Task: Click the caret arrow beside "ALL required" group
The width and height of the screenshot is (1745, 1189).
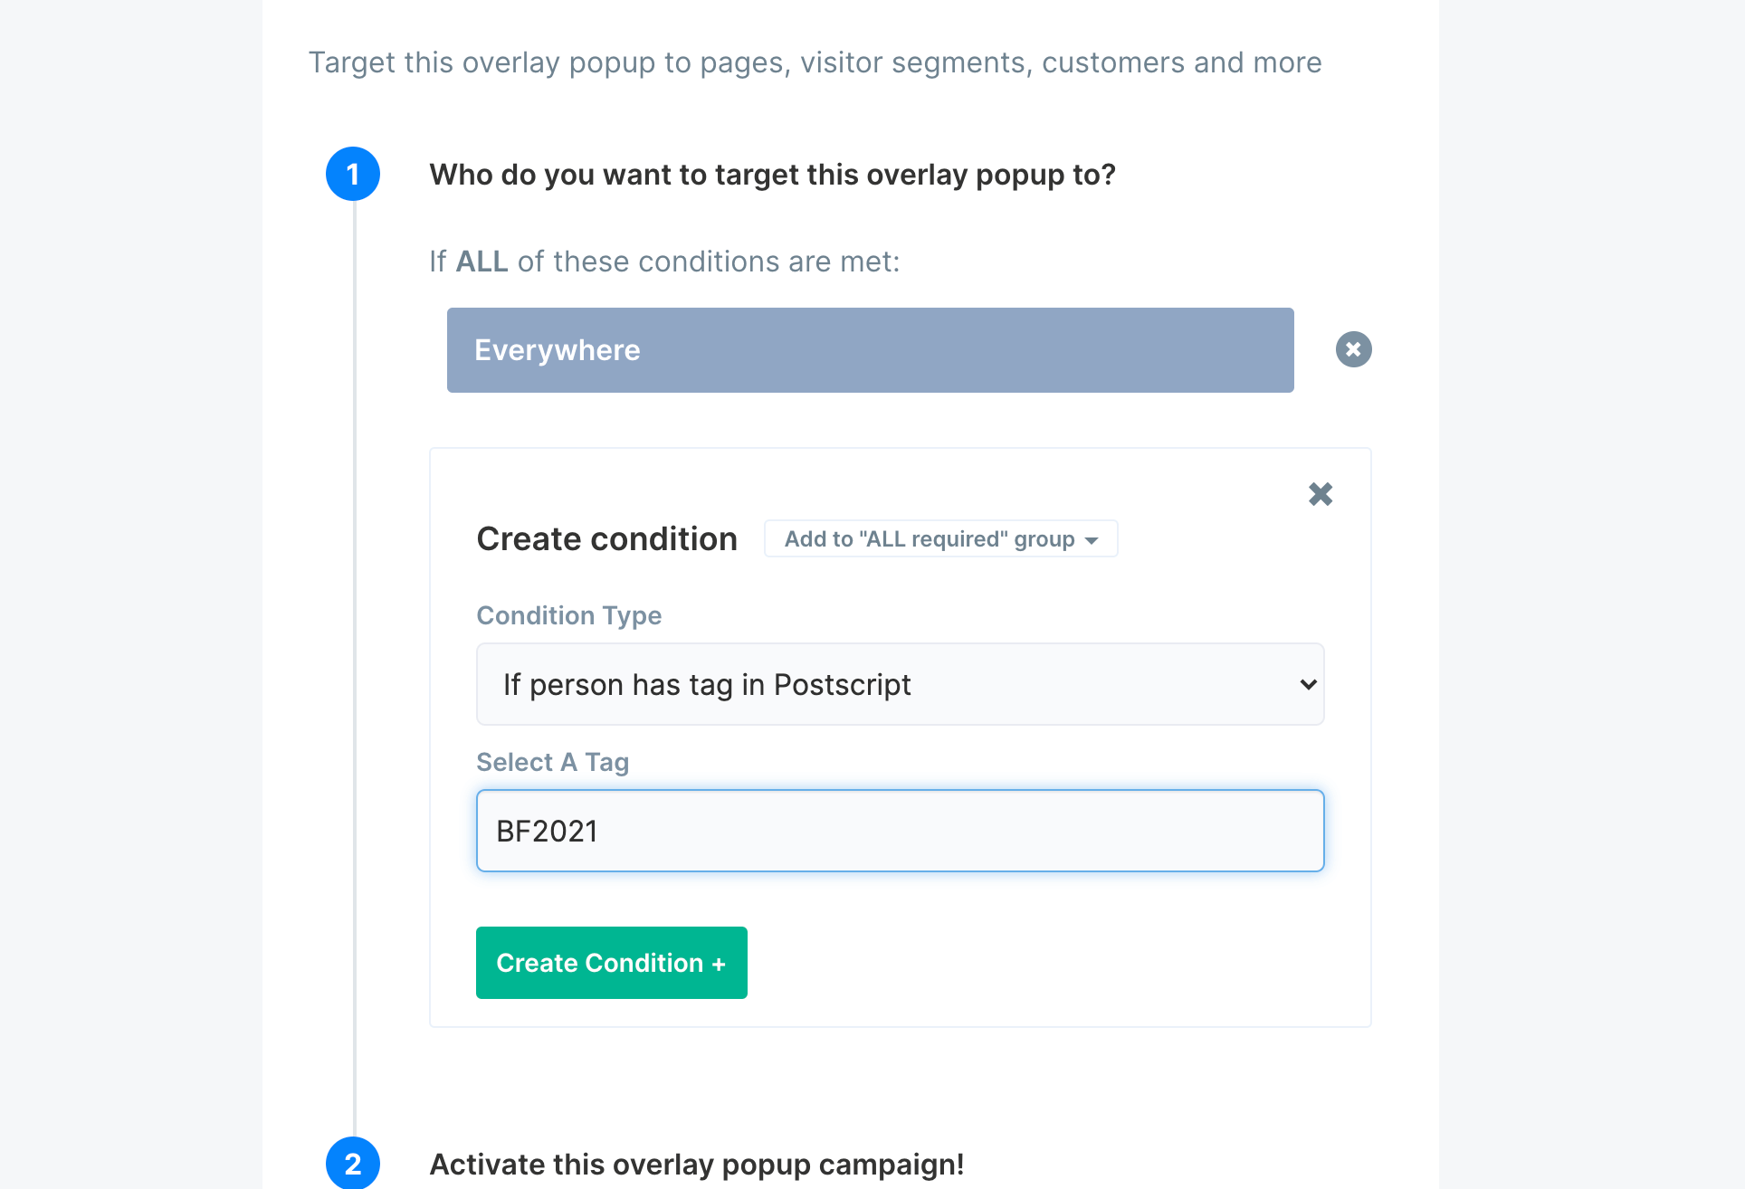Action: pyautogui.click(x=1092, y=540)
